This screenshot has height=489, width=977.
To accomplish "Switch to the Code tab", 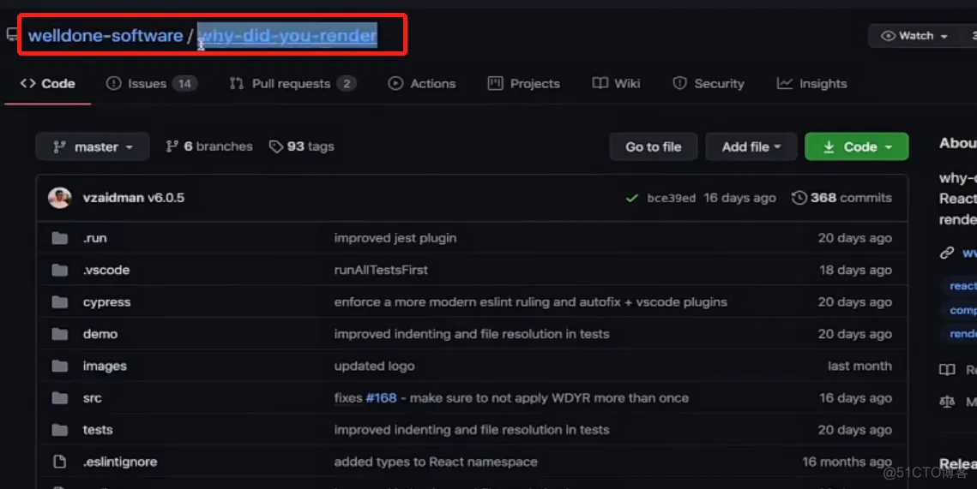I will (x=48, y=83).
